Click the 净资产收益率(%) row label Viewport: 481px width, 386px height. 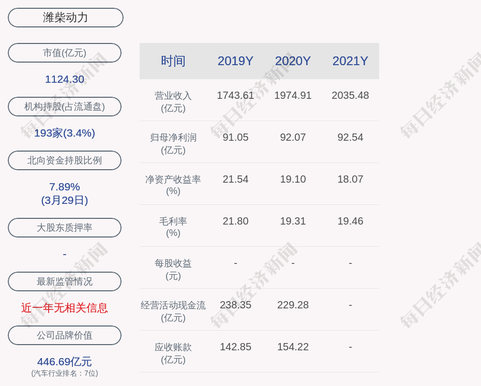(x=173, y=185)
